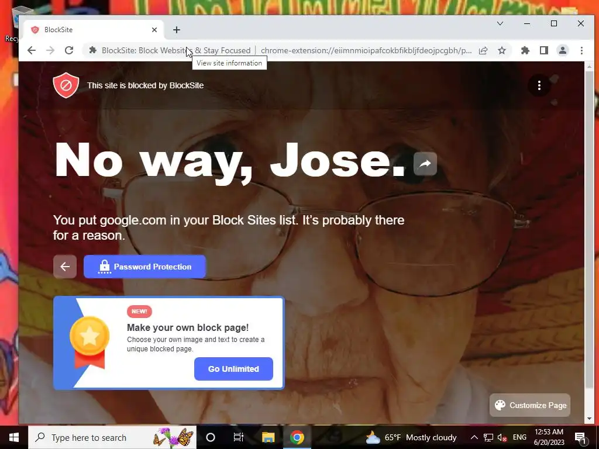This screenshot has height=449, width=599.
Task: Click the gold medal badge in promo card
Action: pyautogui.click(x=89, y=343)
